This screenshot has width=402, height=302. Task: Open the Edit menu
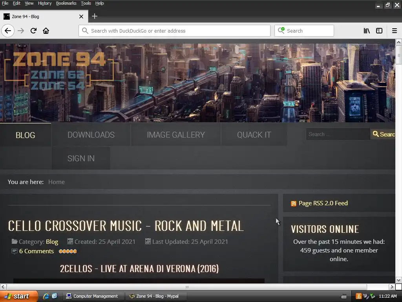[x=16, y=3]
